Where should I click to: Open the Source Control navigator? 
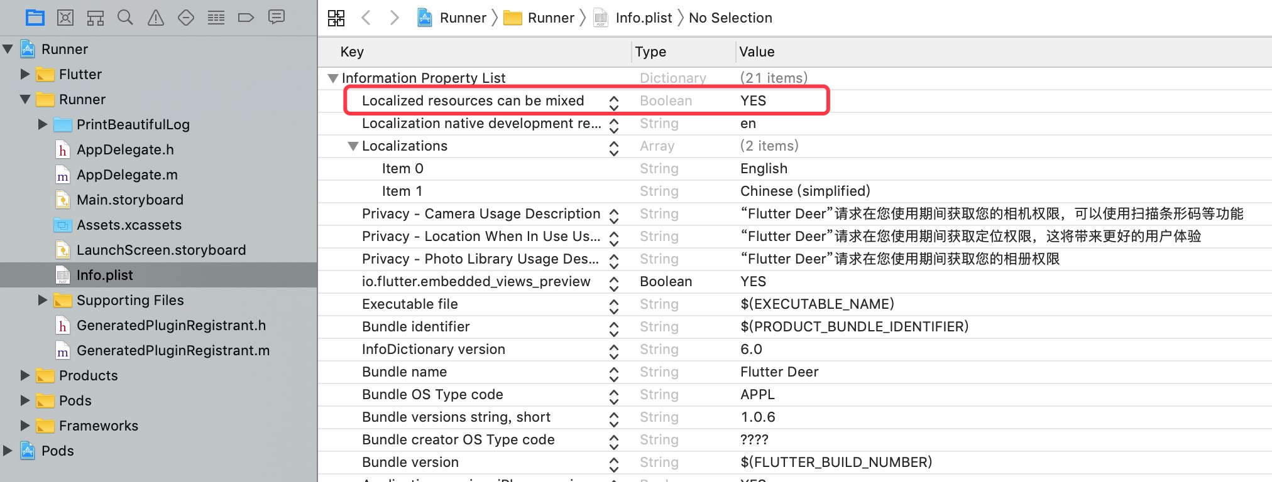pyautogui.click(x=65, y=18)
